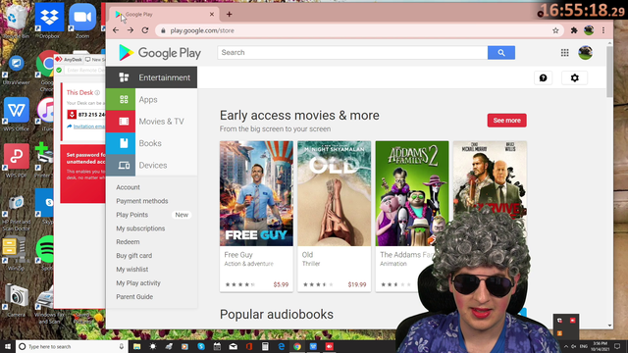
Task: Open the Chrome extensions puzzle icon
Action: pyautogui.click(x=574, y=30)
